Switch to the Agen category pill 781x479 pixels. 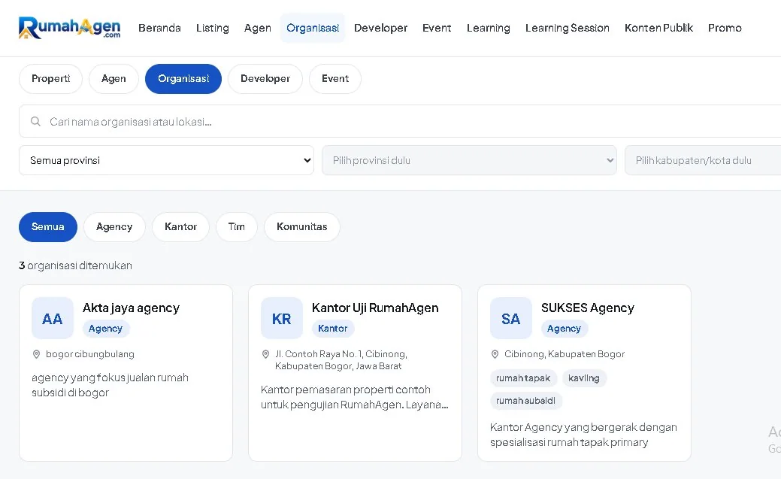point(114,79)
